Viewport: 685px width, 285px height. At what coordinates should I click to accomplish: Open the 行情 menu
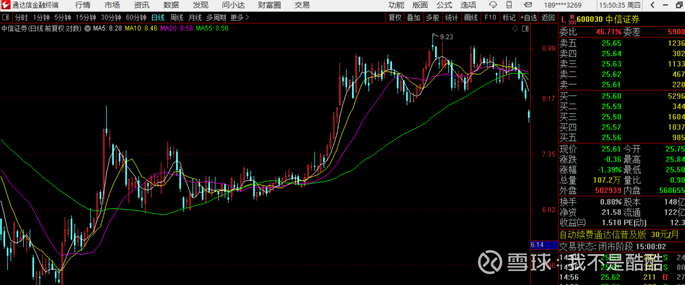[x=83, y=5]
